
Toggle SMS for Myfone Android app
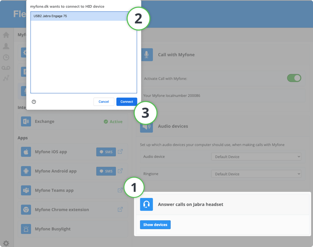106,171
